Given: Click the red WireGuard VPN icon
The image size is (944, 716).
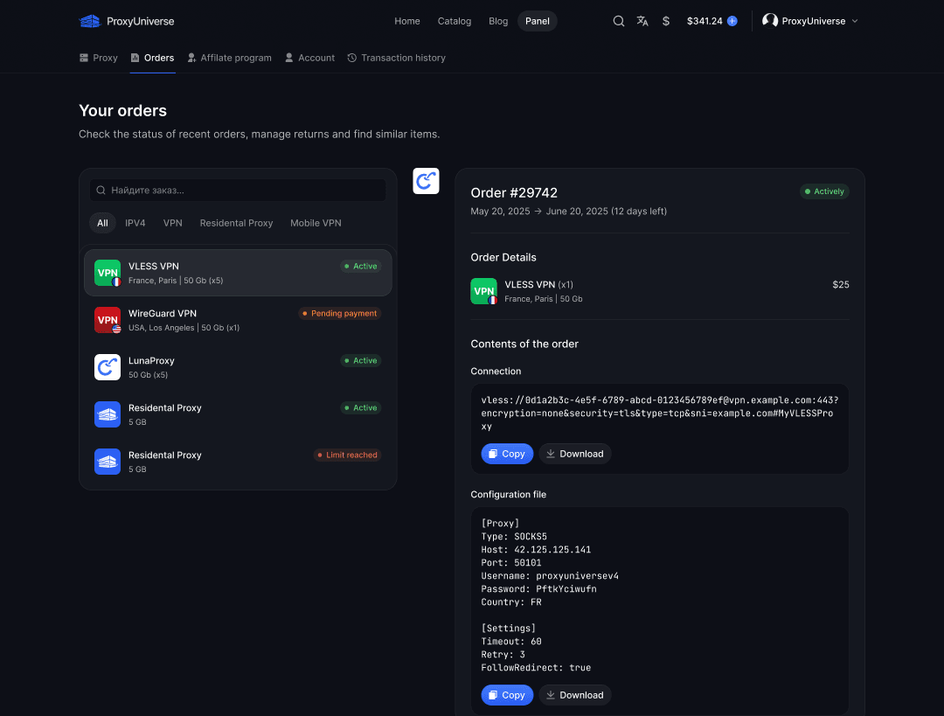Looking at the screenshot, I should point(108,320).
